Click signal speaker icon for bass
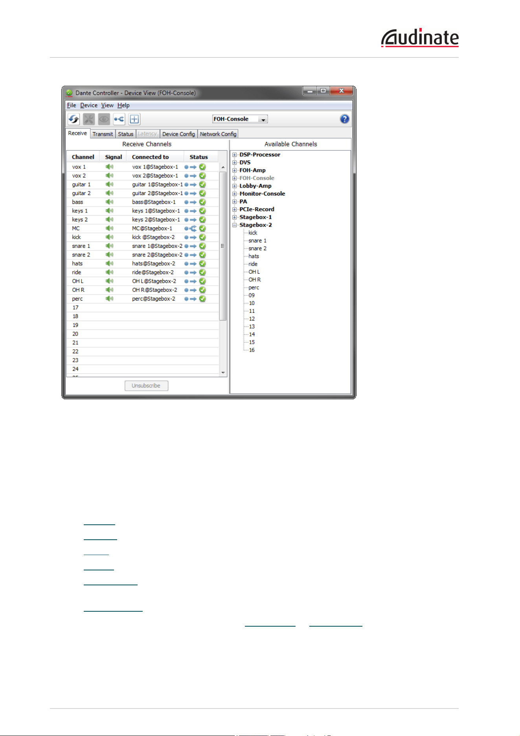520x736 pixels. 109,202
